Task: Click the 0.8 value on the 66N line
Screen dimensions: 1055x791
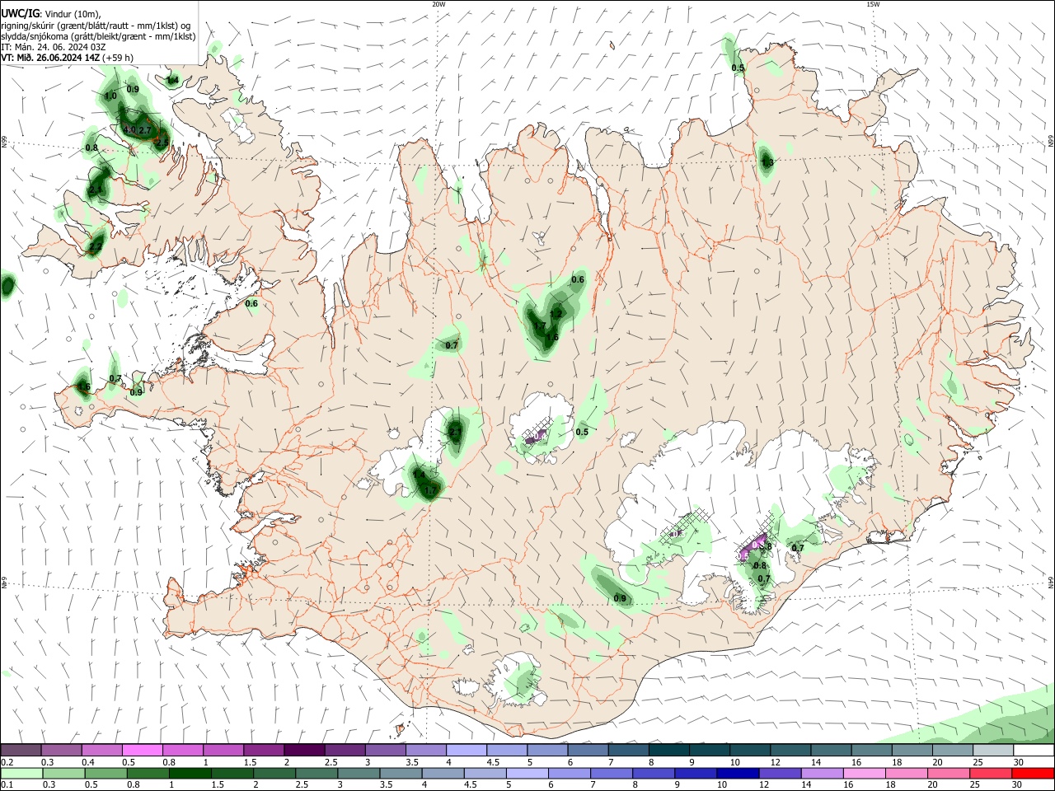Action: click(91, 148)
